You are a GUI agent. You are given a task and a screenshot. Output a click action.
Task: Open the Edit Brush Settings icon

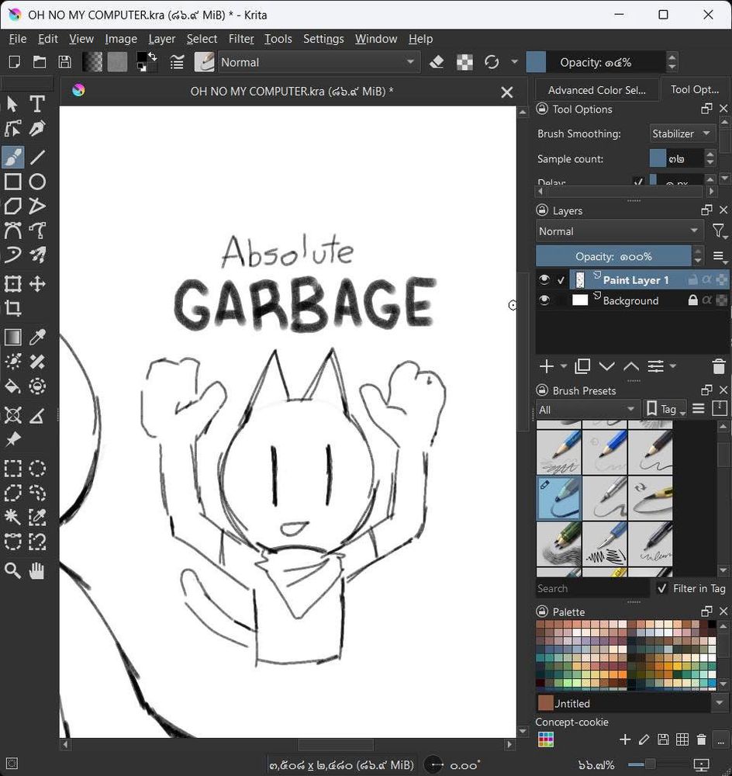tap(177, 62)
